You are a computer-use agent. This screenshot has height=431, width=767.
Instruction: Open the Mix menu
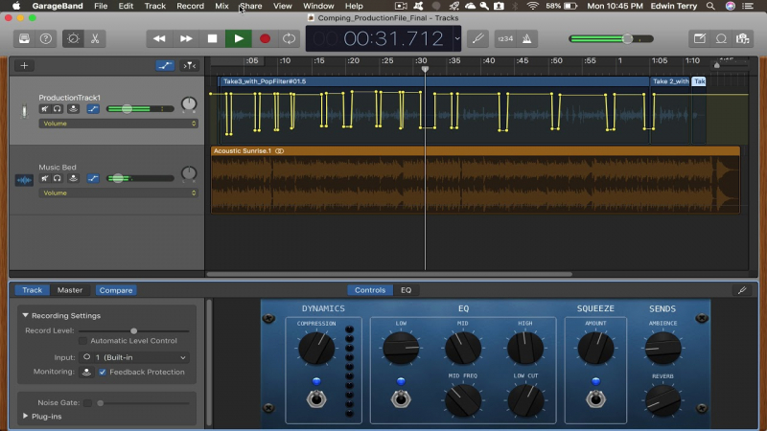(222, 6)
